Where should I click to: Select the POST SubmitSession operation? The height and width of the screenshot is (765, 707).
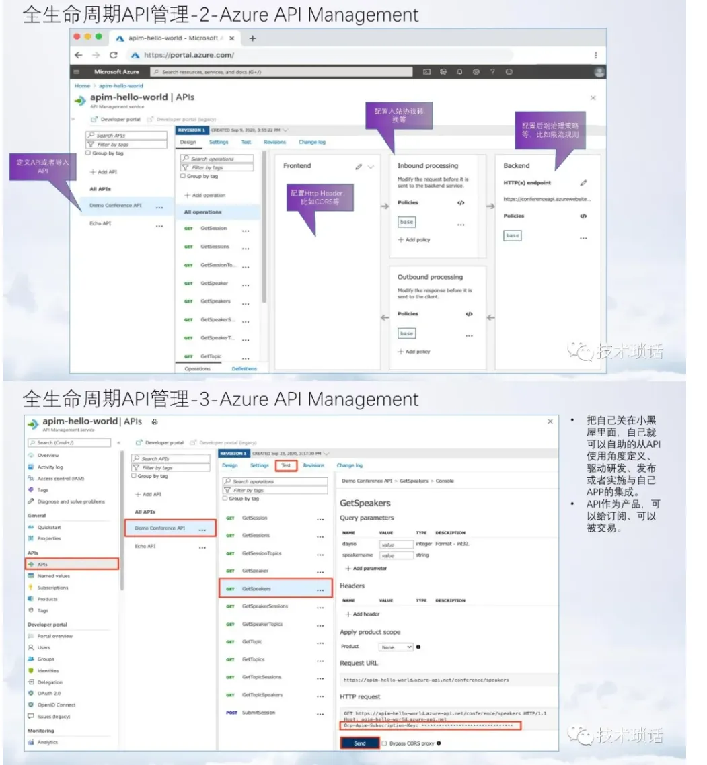pos(276,713)
